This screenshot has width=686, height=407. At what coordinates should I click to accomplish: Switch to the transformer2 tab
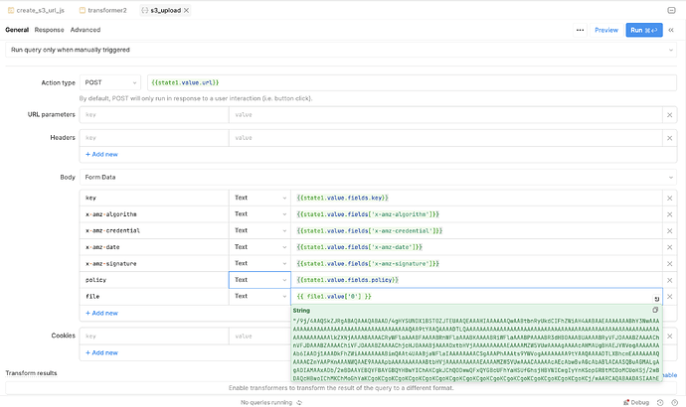(102, 10)
